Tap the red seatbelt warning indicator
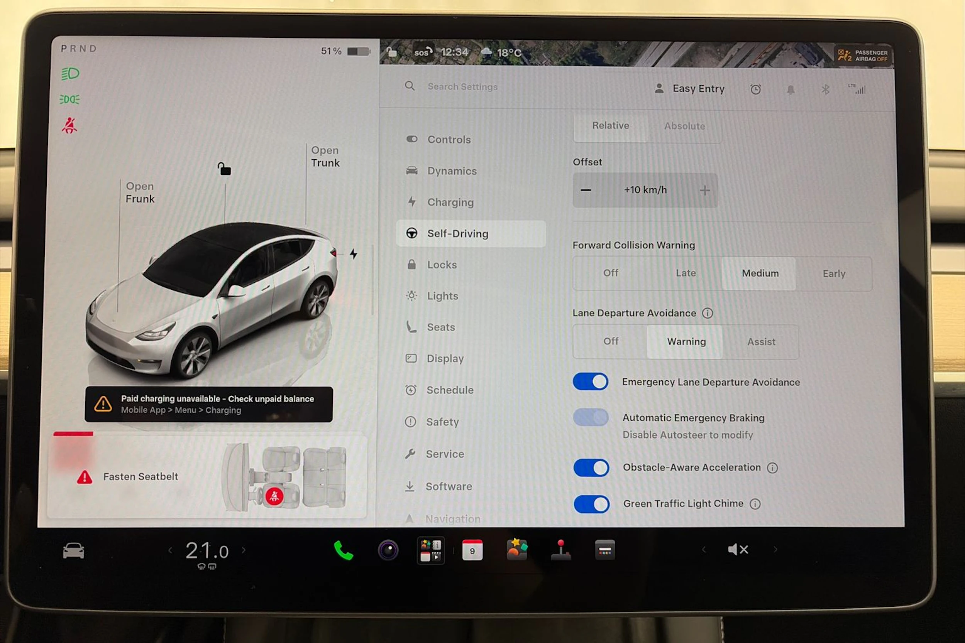This screenshot has height=643, width=965. (x=69, y=125)
